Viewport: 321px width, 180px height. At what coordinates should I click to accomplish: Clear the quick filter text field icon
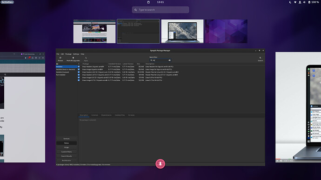click(169, 60)
